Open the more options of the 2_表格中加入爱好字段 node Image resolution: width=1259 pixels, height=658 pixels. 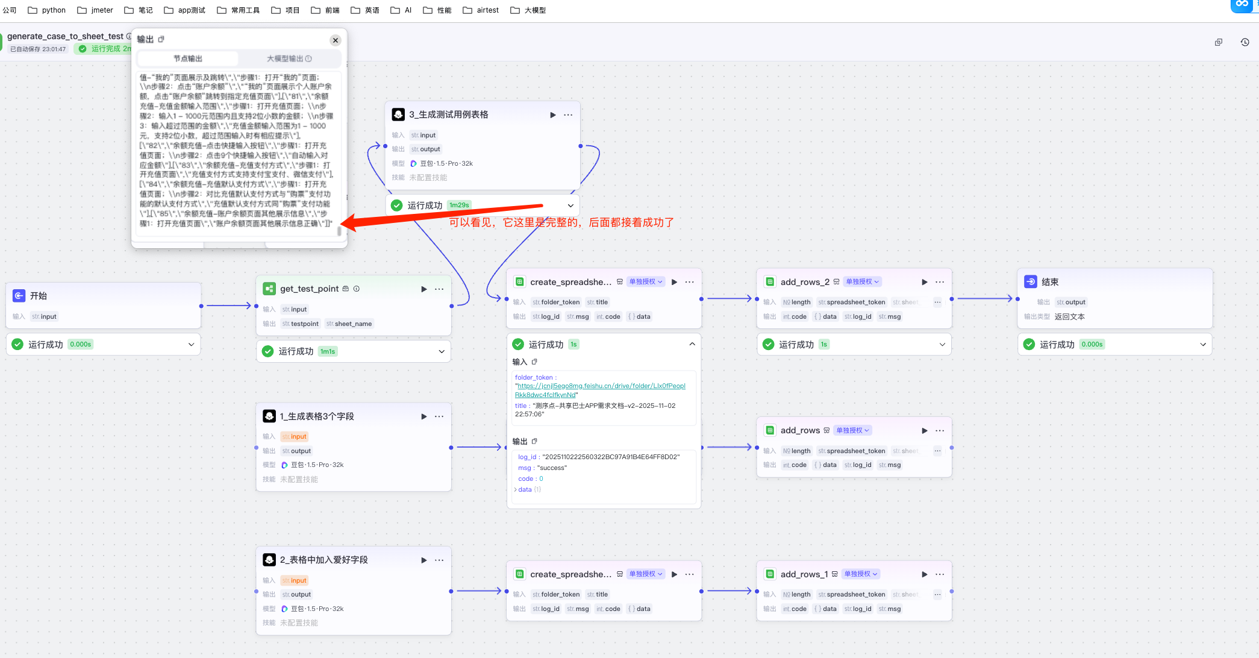coord(439,560)
